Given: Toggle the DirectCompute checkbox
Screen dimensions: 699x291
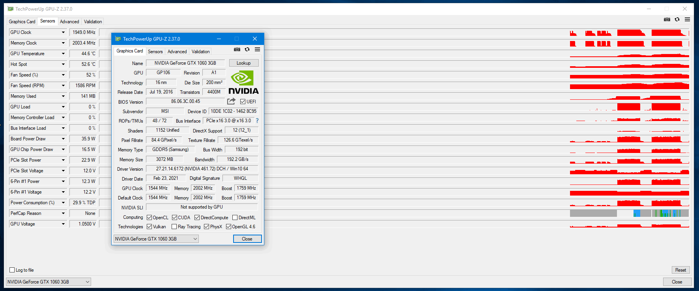Looking at the screenshot, I should point(197,218).
